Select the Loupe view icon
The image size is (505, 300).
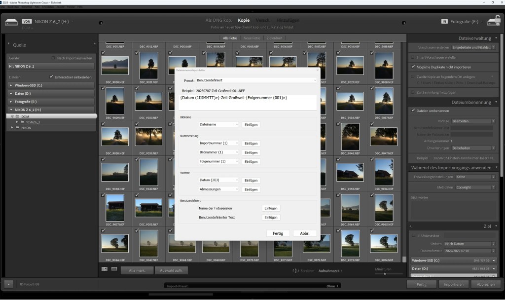[114, 268]
